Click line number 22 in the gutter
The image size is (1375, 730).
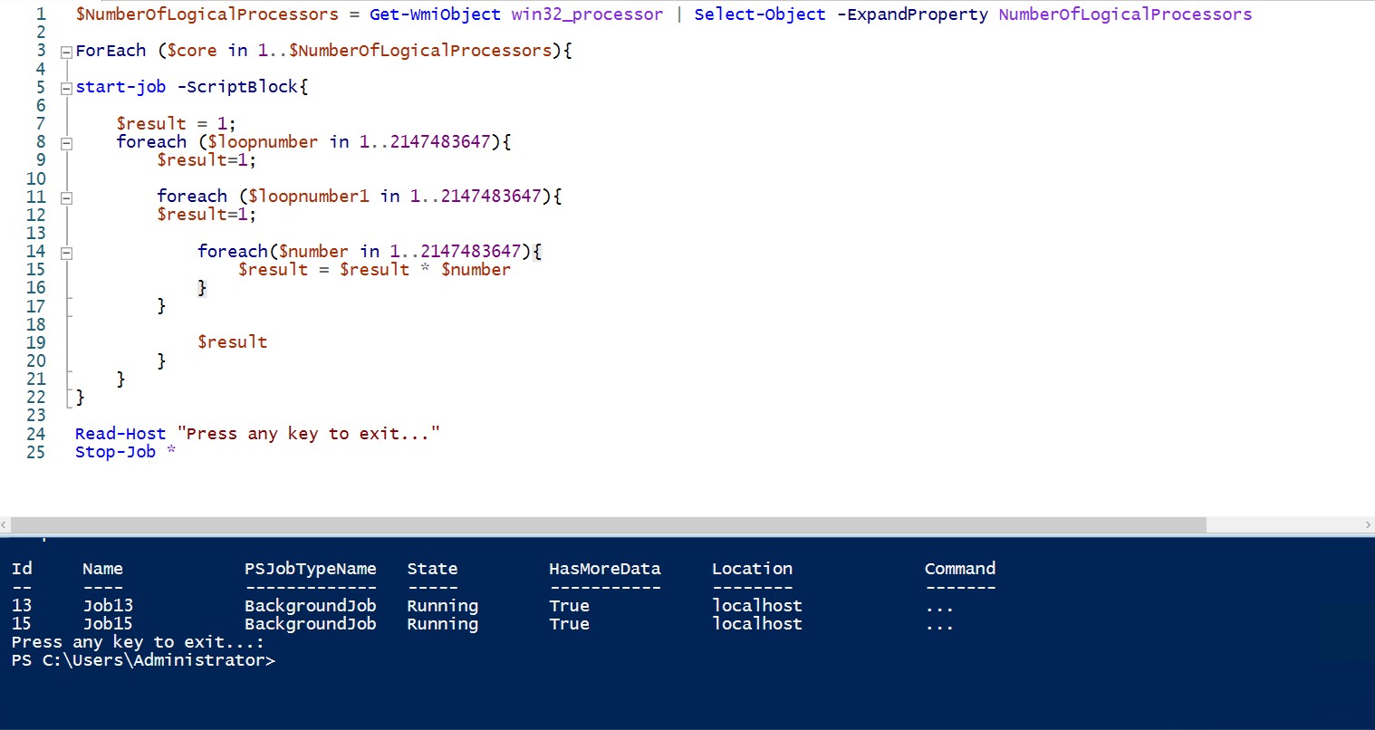(x=35, y=397)
